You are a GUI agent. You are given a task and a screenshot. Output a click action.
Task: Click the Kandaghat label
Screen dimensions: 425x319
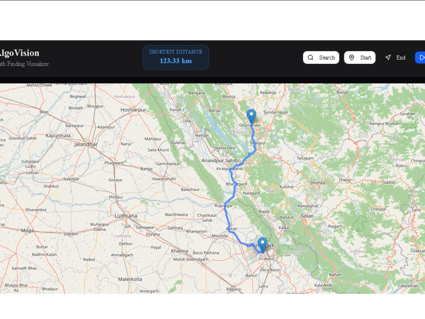[308, 206]
